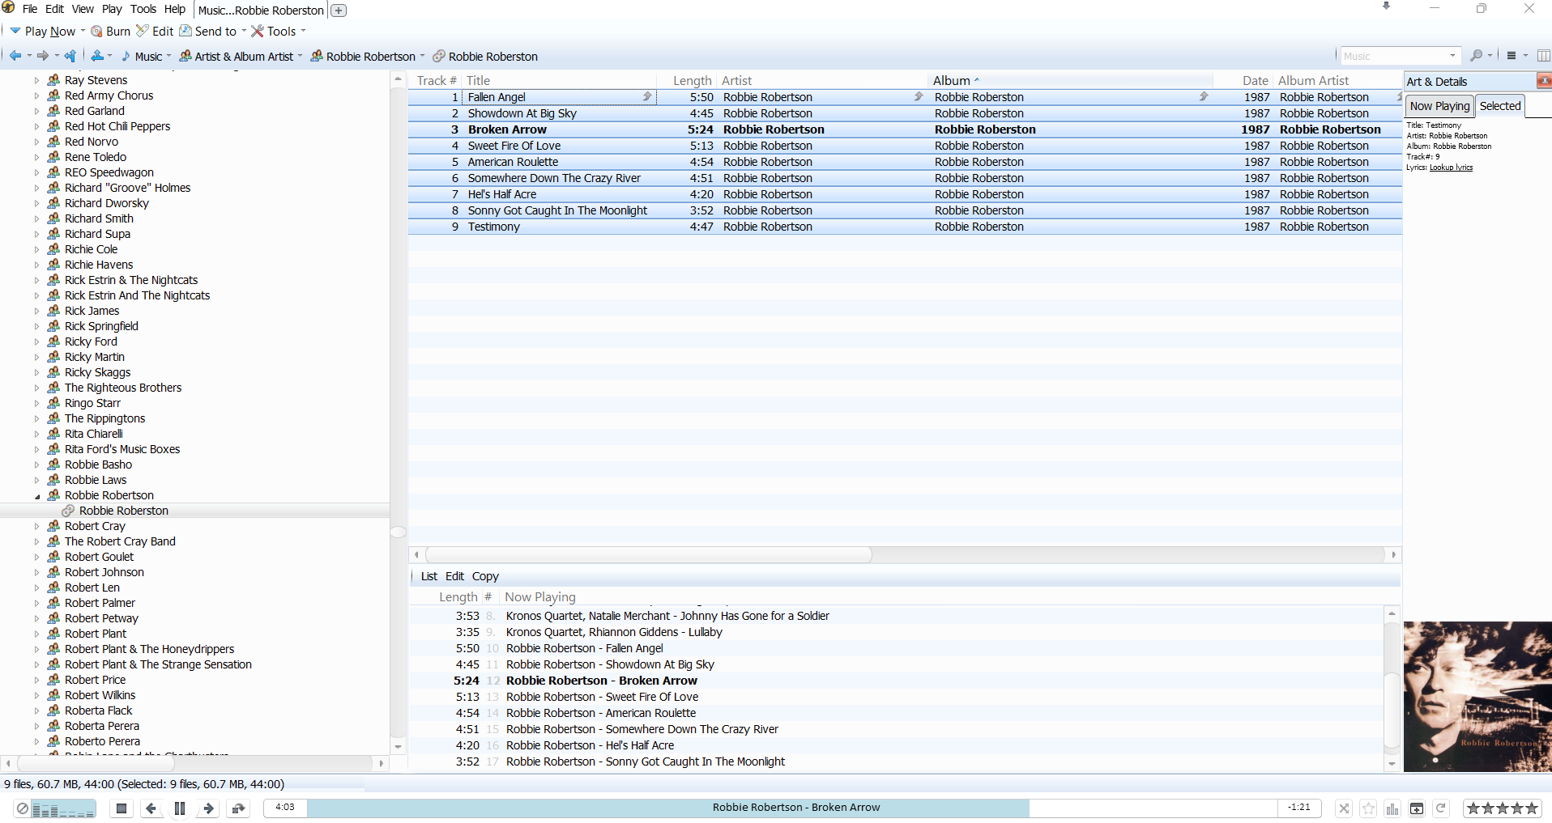
Task: Click the search magnifier icon
Action: (1476, 56)
